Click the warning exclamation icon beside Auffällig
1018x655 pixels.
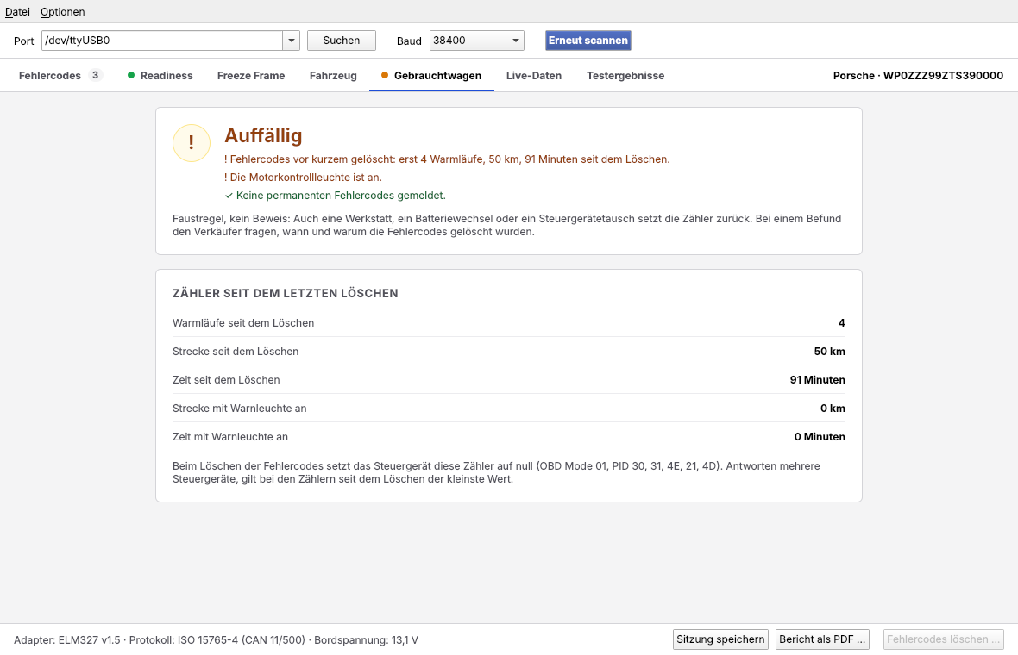point(191,143)
